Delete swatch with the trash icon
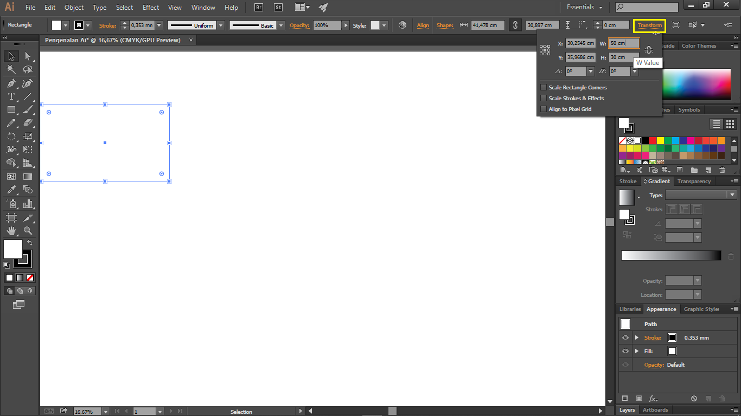This screenshot has height=416, width=741. (x=722, y=170)
